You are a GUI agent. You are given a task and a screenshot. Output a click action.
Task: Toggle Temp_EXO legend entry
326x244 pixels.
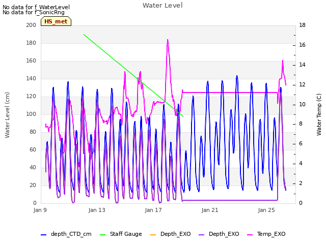point(266,234)
